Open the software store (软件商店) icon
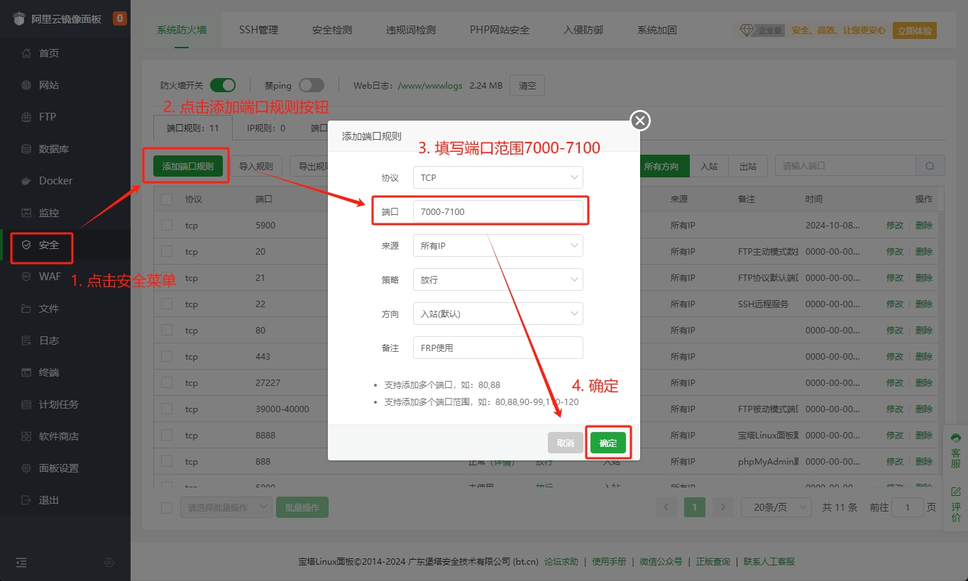Image resolution: width=968 pixels, height=581 pixels. coord(26,436)
